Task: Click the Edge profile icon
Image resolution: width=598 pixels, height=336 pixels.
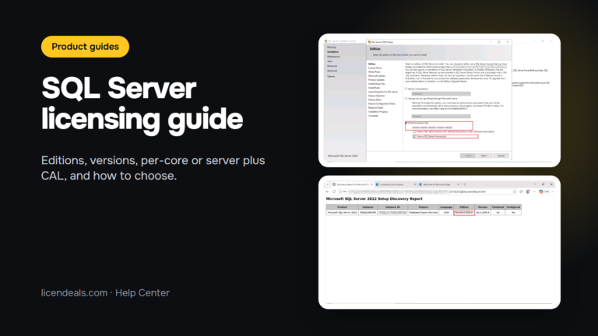Action: coord(528,191)
